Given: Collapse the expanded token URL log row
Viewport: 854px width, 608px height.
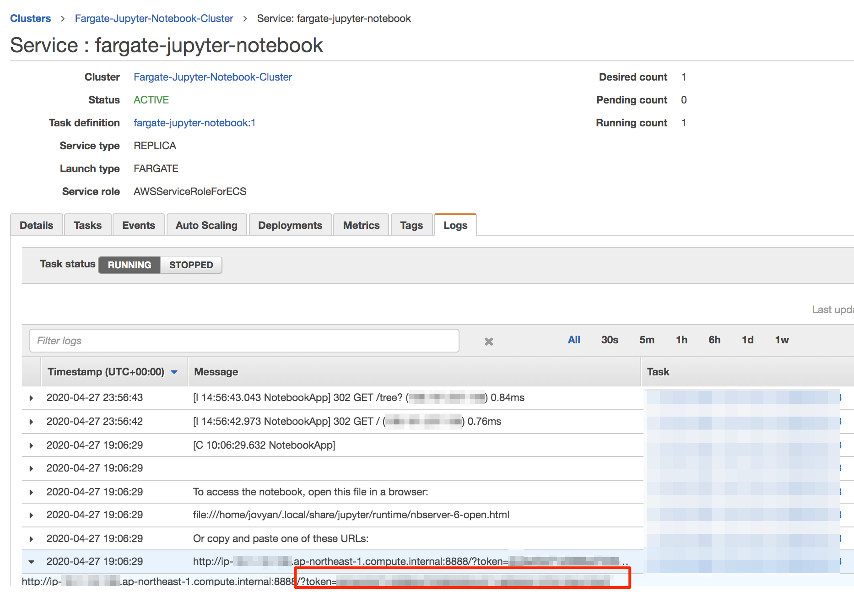Looking at the screenshot, I should tap(31, 562).
